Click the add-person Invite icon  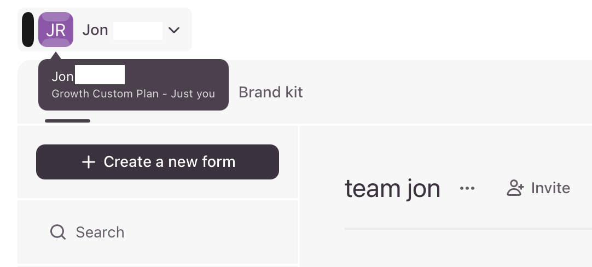tap(515, 188)
